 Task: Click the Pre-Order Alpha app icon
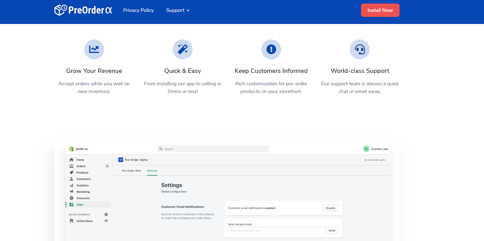pos(121,160)
